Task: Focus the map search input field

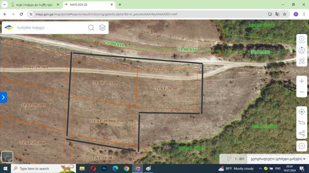Action: pyautogui.click(x=51, y=28)
